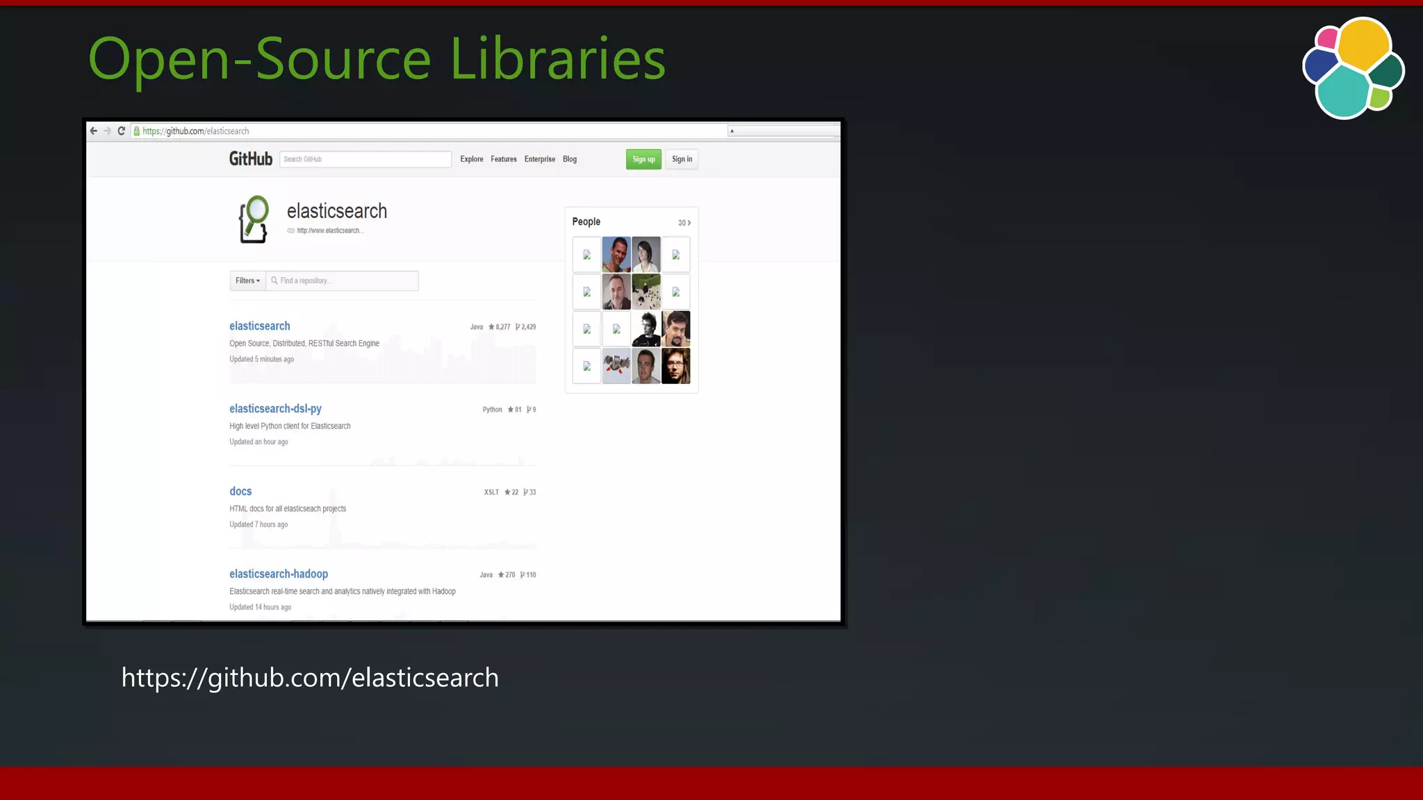Click the star count 22 on docs
The height and width of the screenshot is (800, 1423).
click(511, 492)
